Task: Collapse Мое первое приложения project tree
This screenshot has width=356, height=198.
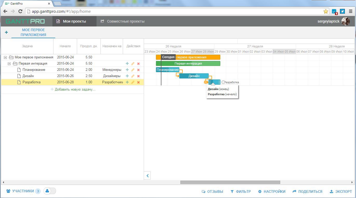Action: (5, 57)
